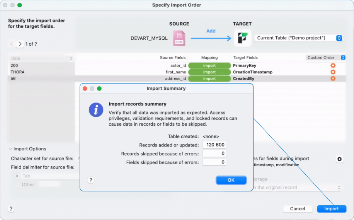Select the first_name source field

click(176, 72)
